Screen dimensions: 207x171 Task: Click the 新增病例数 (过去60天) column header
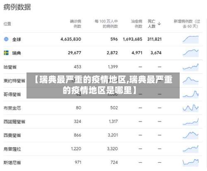[x=187, y=24]
